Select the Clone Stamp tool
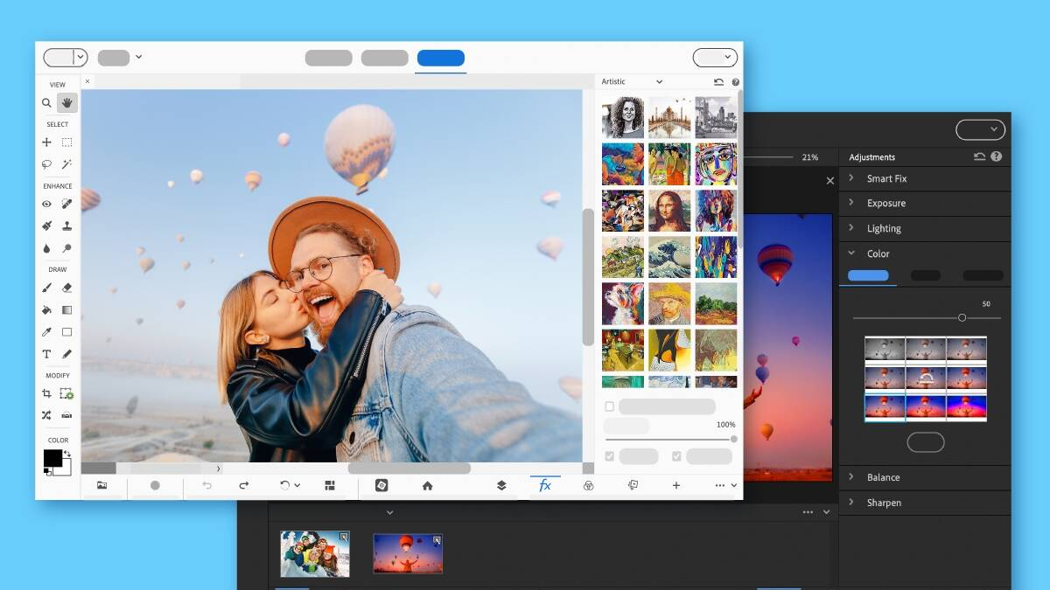Image resolution: width=1050 pixels, height=590 pixels. click(x=67, y=226)
